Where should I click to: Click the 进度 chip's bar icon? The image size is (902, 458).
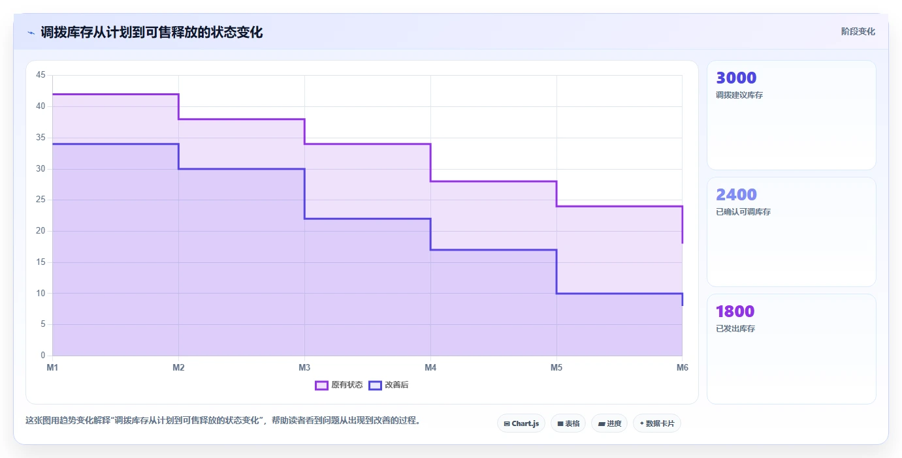point(602,424)
